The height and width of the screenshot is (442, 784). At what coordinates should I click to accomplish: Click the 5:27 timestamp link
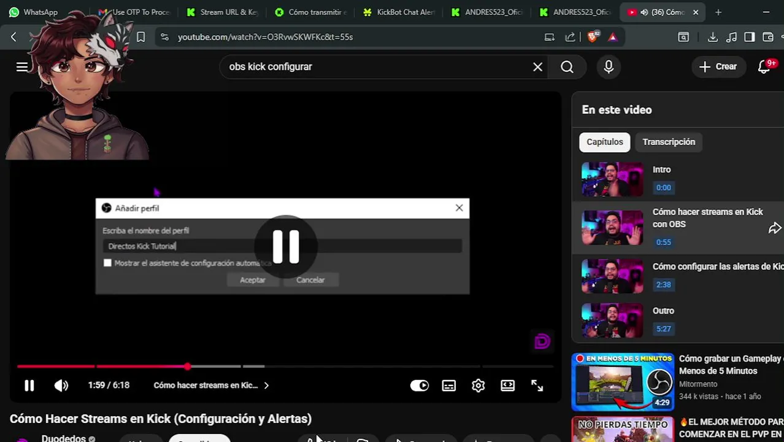point(664,329)
